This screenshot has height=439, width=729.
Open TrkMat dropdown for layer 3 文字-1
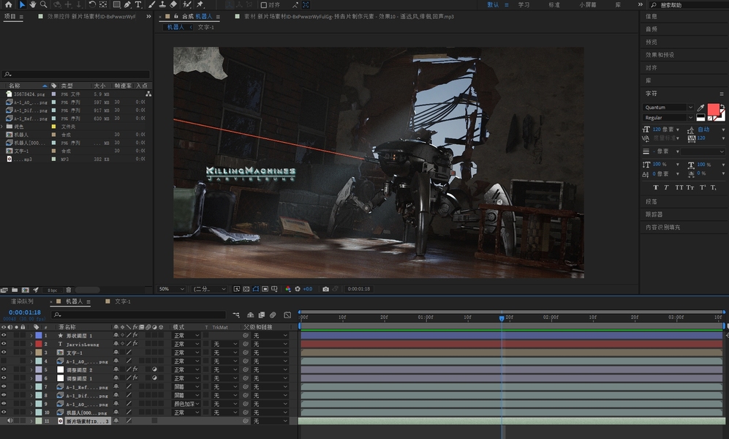coord(224,353)
